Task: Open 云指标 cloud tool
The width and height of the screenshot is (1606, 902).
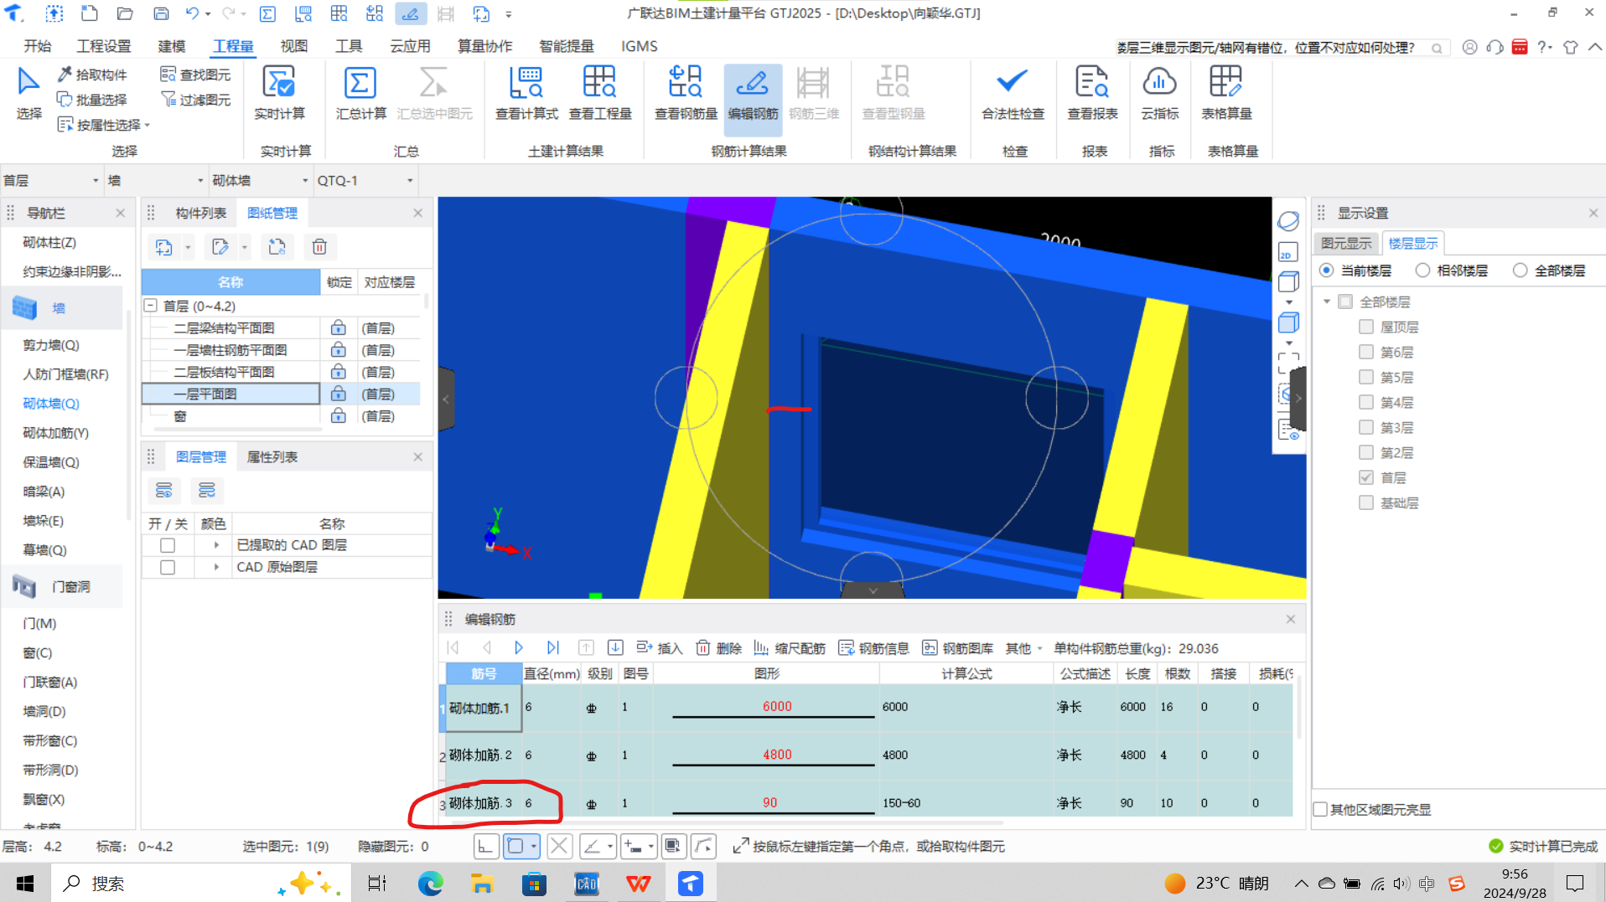Action: point(1159,94)
